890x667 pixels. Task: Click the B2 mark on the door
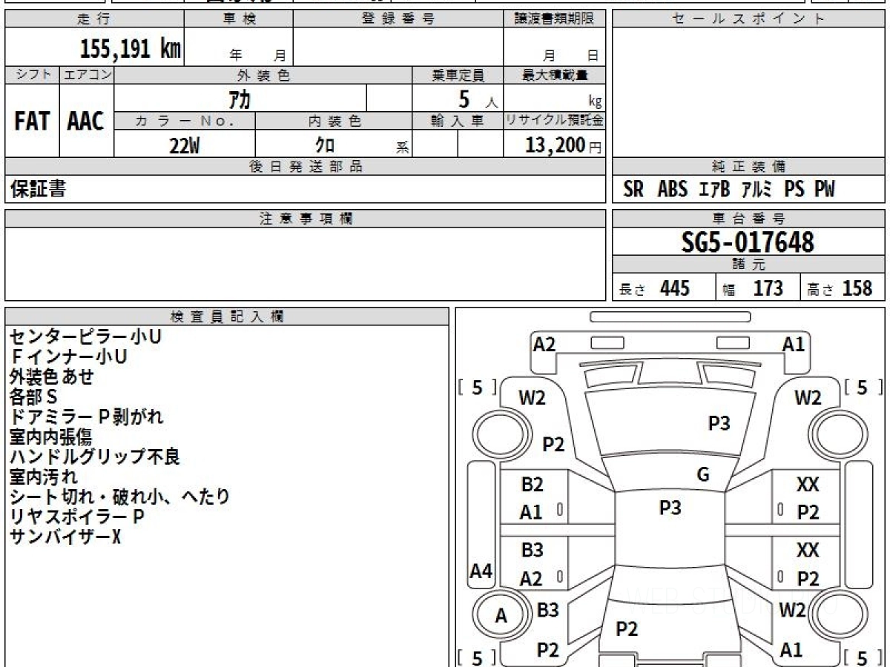click(x=532, y=485)
